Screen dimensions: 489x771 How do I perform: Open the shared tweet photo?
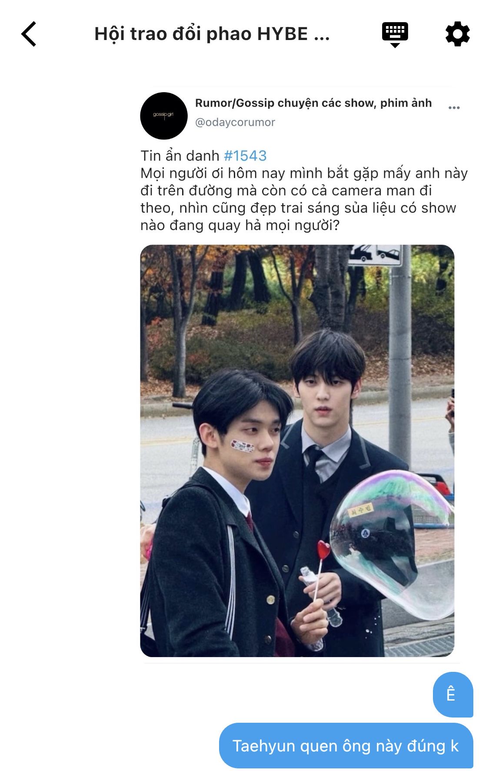(297, 451)
